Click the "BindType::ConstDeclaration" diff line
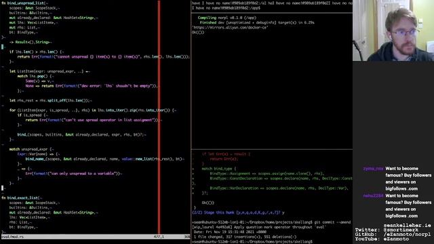Viewport: 434px width, 244px height. coord(281,179)
